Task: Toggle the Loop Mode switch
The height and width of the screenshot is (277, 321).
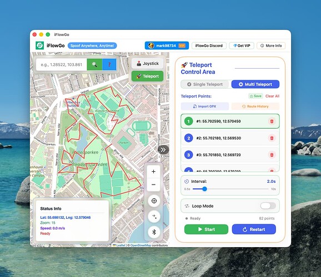Action: click(x=268, y=206)
